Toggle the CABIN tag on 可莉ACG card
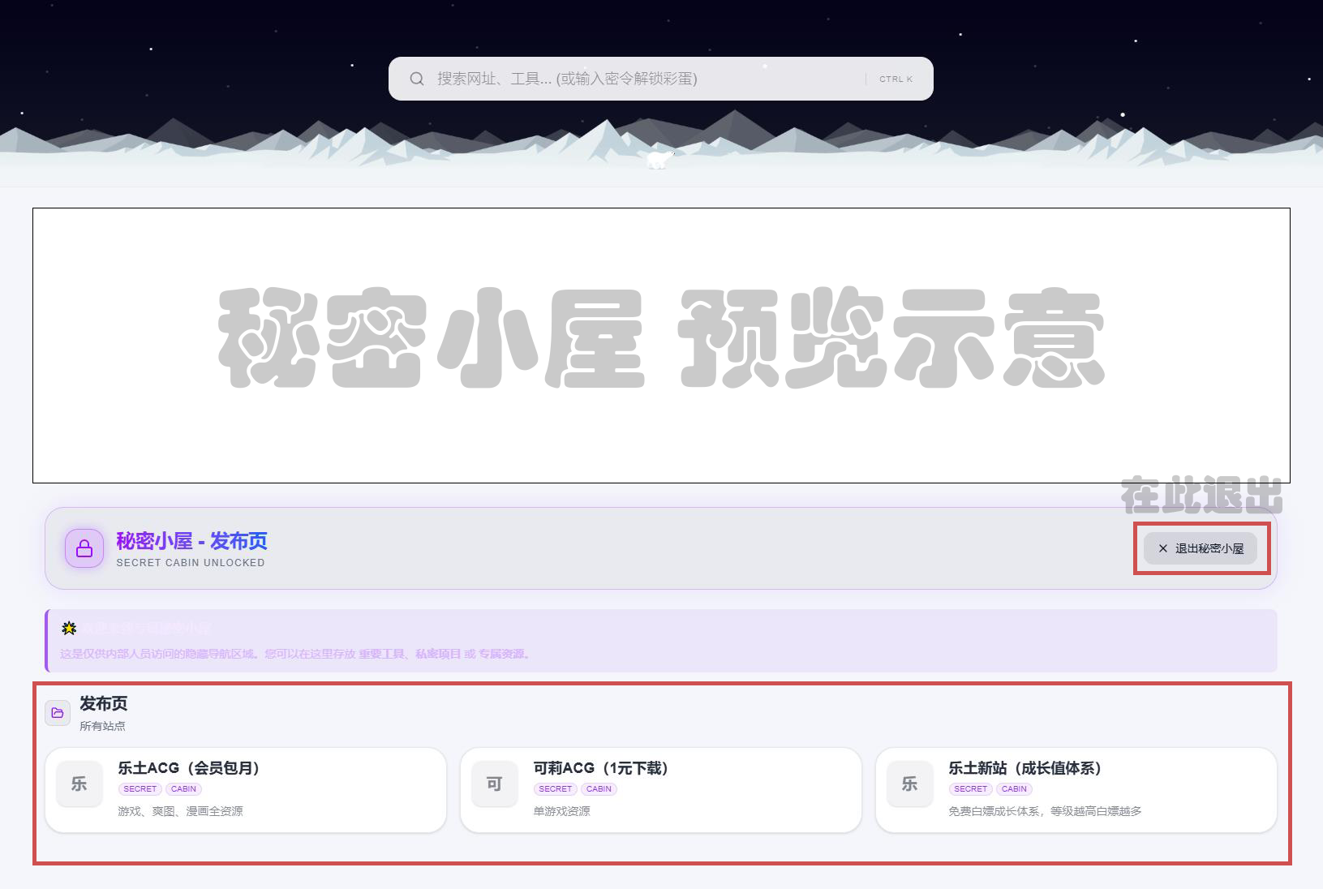 pos(599,788)
